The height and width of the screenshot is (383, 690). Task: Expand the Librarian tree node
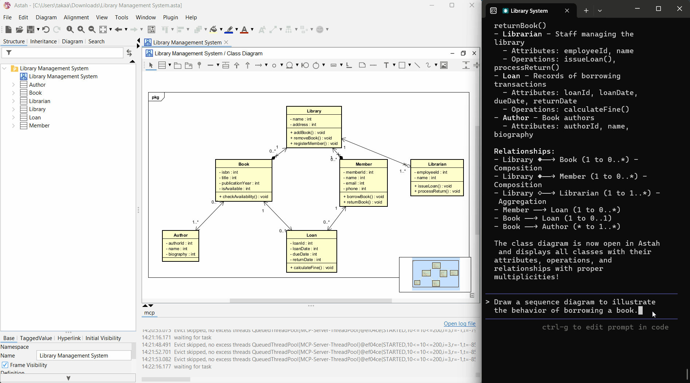pyautogui.click(x=13, y=101)
